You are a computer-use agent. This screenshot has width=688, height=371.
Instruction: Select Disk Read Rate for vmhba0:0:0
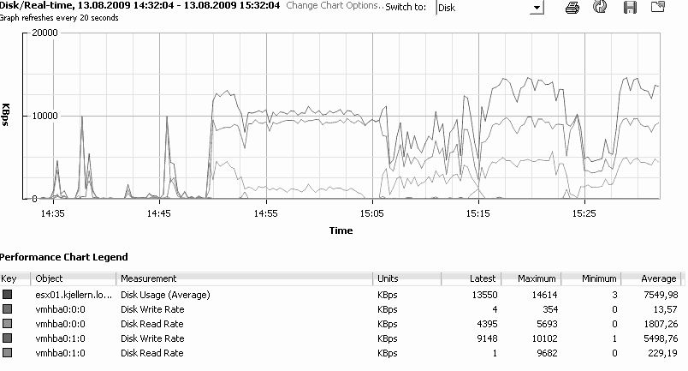point(151,324)
